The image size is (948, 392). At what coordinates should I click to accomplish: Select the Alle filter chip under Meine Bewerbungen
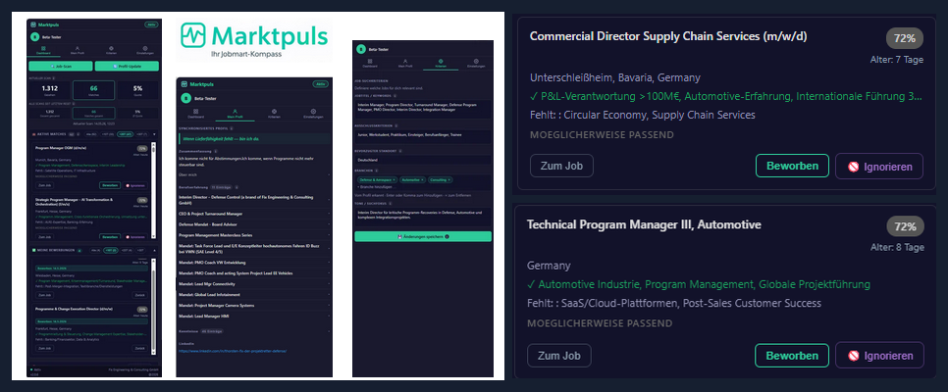tap(95, 251)
